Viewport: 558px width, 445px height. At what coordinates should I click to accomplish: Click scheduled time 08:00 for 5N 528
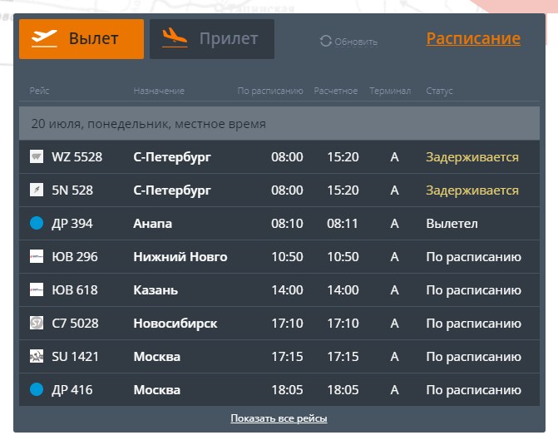tap(287, 190)
